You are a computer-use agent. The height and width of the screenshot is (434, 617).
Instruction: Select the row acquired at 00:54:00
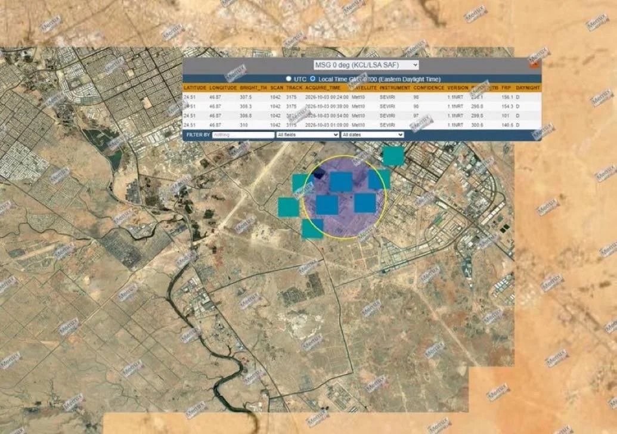point(362,116)
